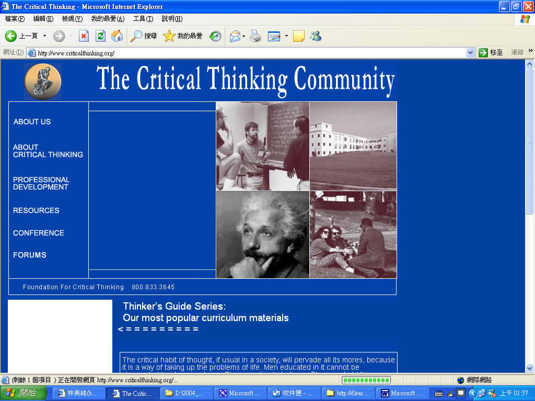535x401 pixels.
Task: Open the 搜尋 search pane
Action: coord(143,36)
